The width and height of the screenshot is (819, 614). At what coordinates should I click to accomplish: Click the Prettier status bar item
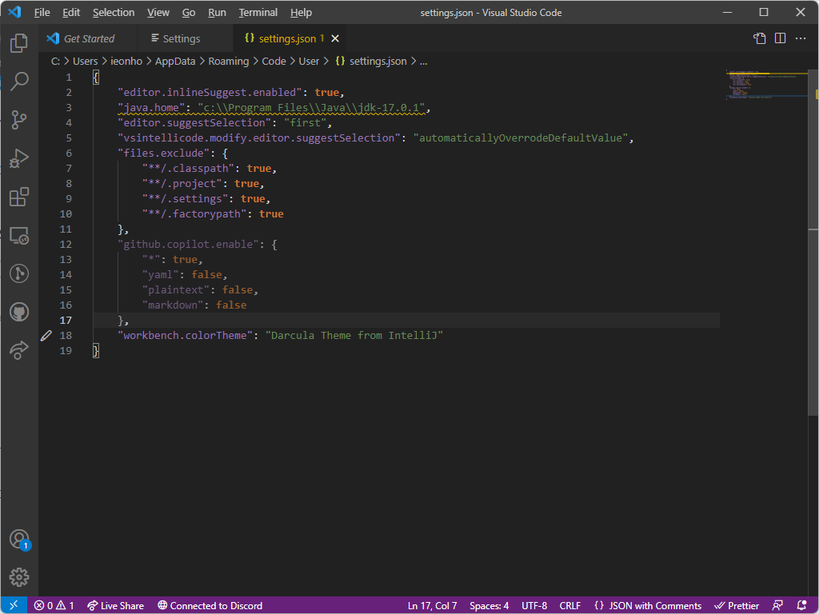tap(737, 606)
